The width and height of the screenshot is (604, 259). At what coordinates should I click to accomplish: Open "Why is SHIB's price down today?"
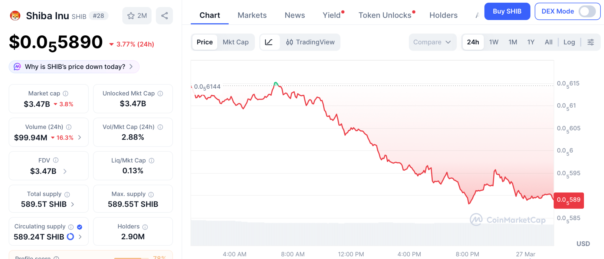(74, 67)
